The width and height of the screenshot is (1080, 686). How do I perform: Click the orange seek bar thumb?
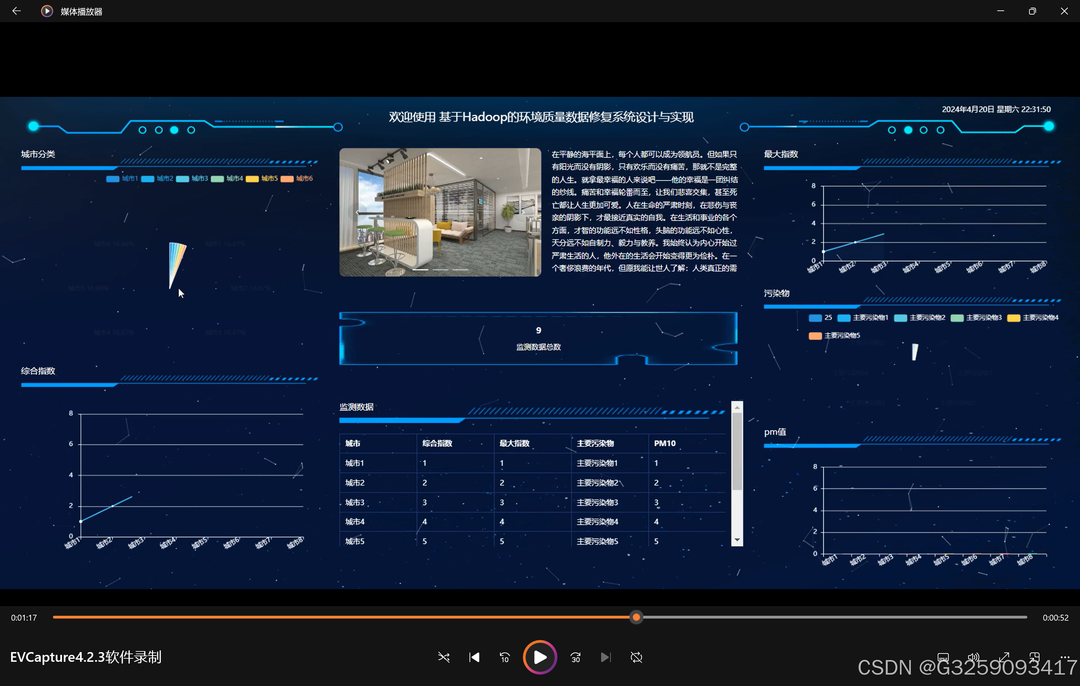[636, 618]
